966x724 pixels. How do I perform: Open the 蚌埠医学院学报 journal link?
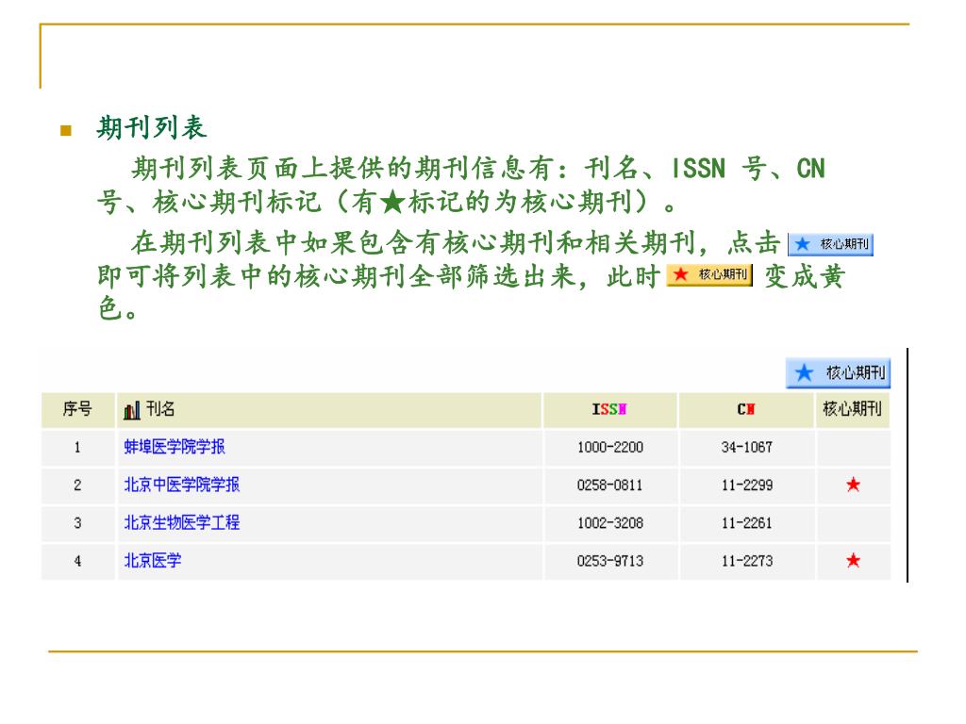coord(175,446)
